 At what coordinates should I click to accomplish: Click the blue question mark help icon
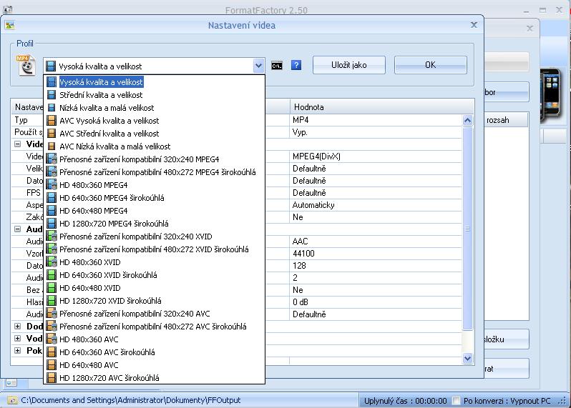[x=296, y=65]
